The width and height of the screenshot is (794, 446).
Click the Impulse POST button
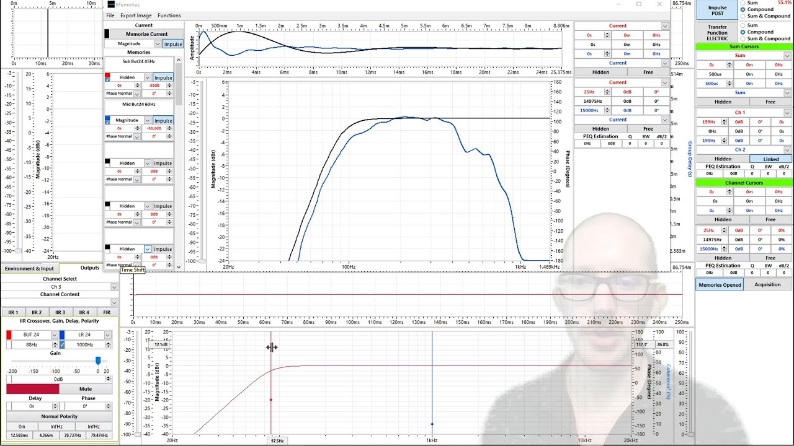pyautogui.click(x=717, y=11)
